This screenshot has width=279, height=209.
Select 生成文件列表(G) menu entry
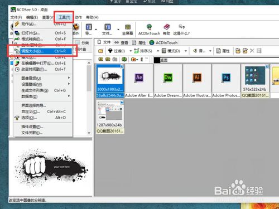click(x=43, y=90)
